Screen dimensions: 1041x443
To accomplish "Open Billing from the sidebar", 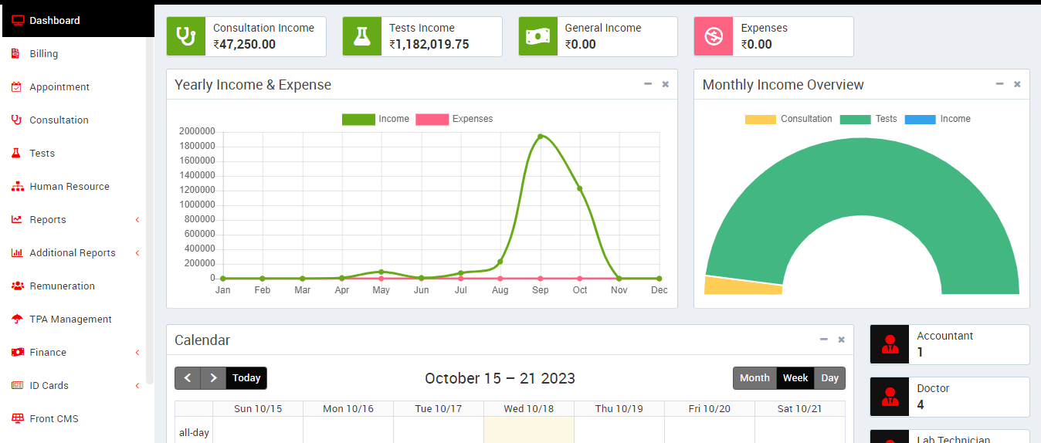I will point(43,54).
